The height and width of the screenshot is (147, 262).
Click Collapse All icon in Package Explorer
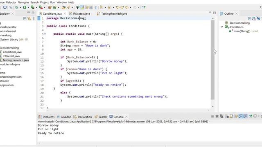point(25,18)
